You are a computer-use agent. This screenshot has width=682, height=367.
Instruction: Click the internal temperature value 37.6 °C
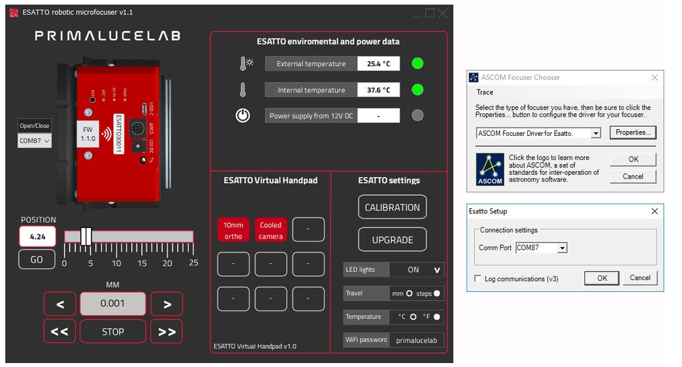coord(378,90)
